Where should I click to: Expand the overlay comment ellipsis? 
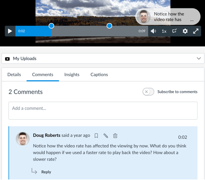(x=192, y=20)
